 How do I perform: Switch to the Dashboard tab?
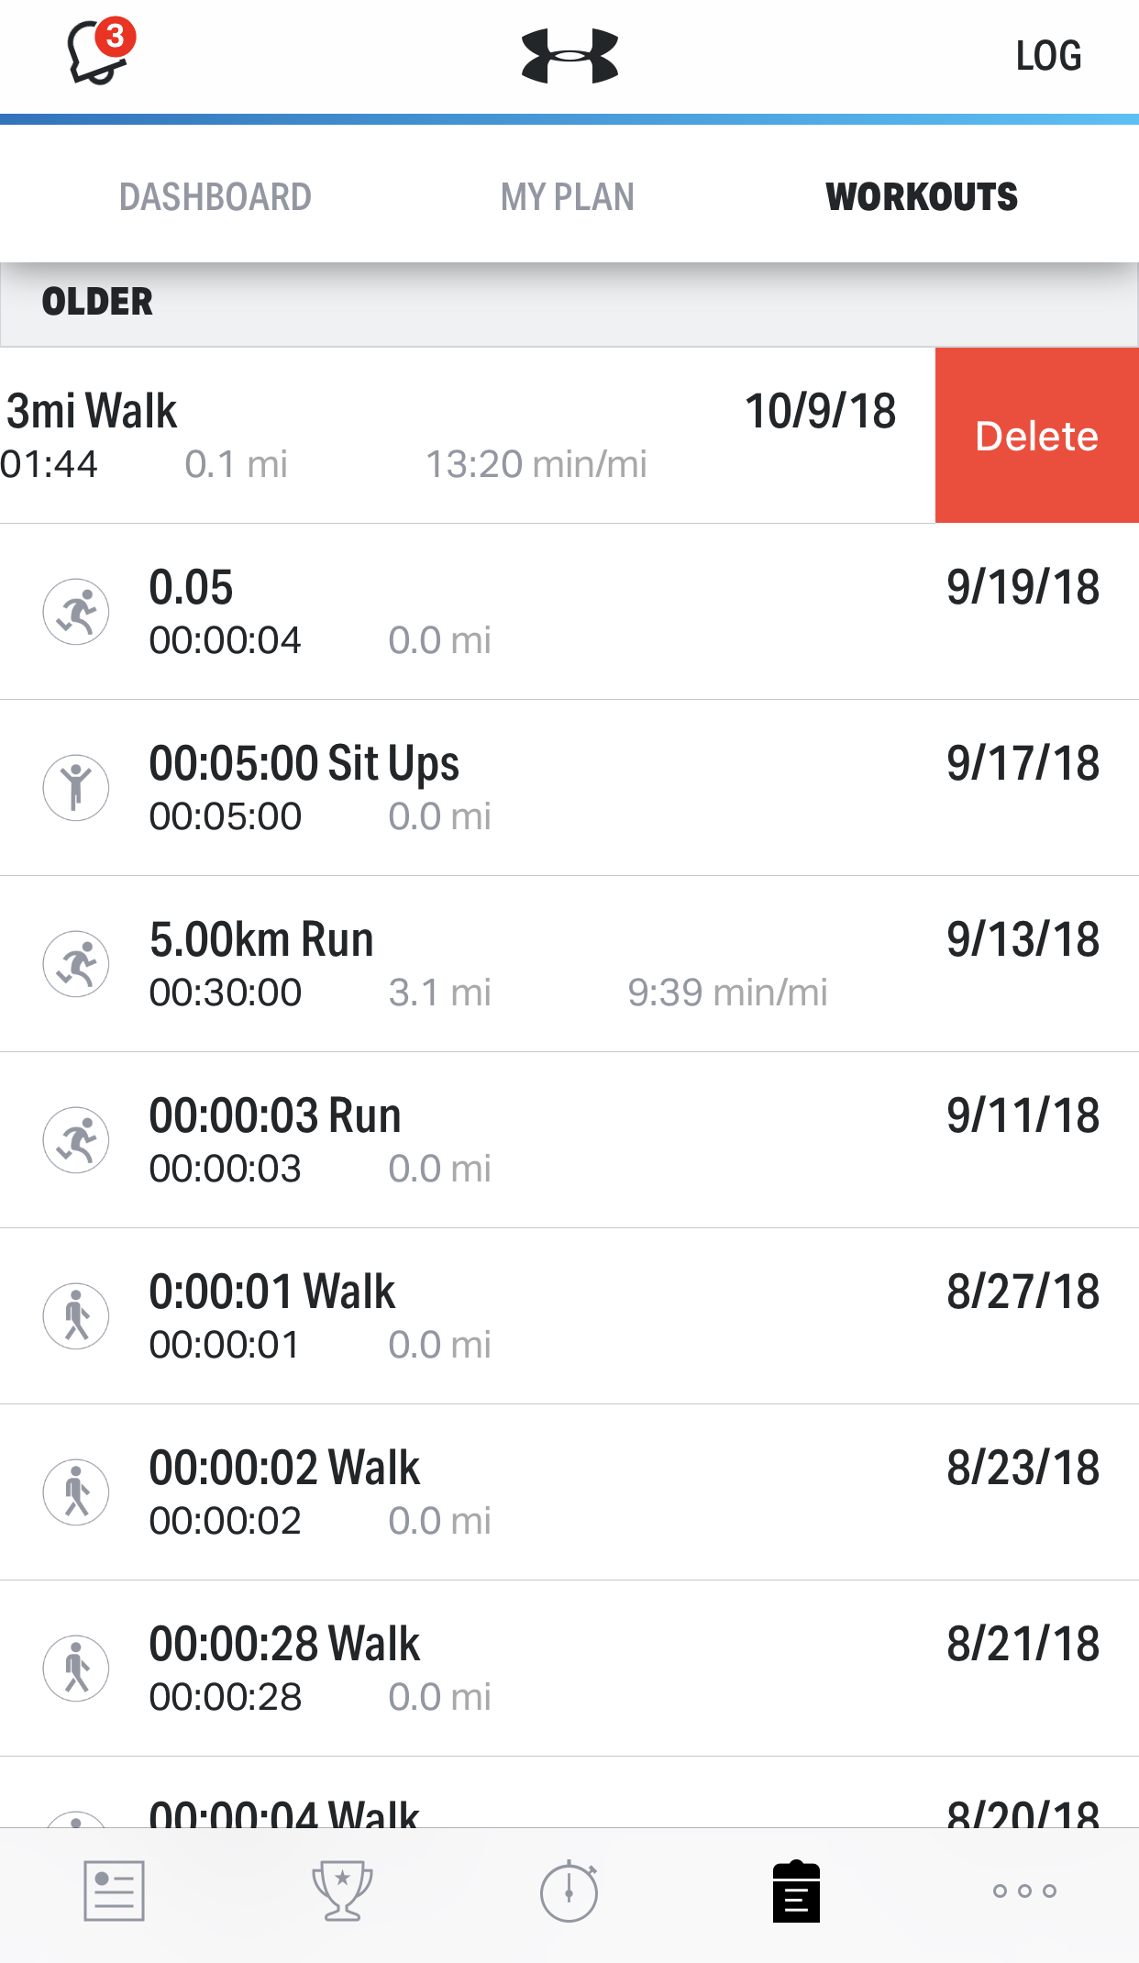point(216,197)
